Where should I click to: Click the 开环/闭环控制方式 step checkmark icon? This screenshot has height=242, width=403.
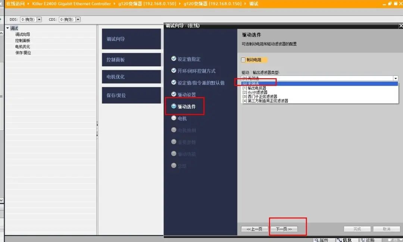pos(174,70)
